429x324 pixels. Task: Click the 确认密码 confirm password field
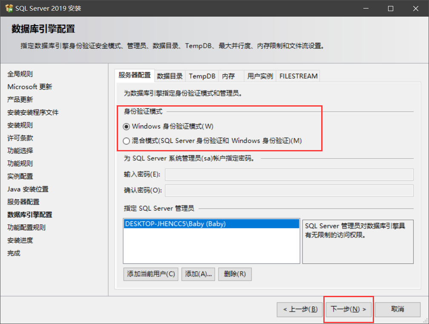point(289,191)
